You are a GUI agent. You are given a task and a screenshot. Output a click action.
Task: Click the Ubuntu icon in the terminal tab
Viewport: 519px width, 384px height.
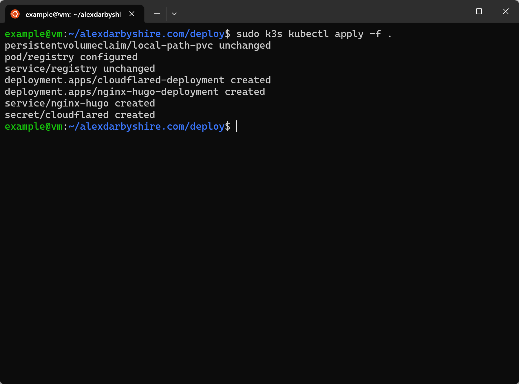click(15, 14)
